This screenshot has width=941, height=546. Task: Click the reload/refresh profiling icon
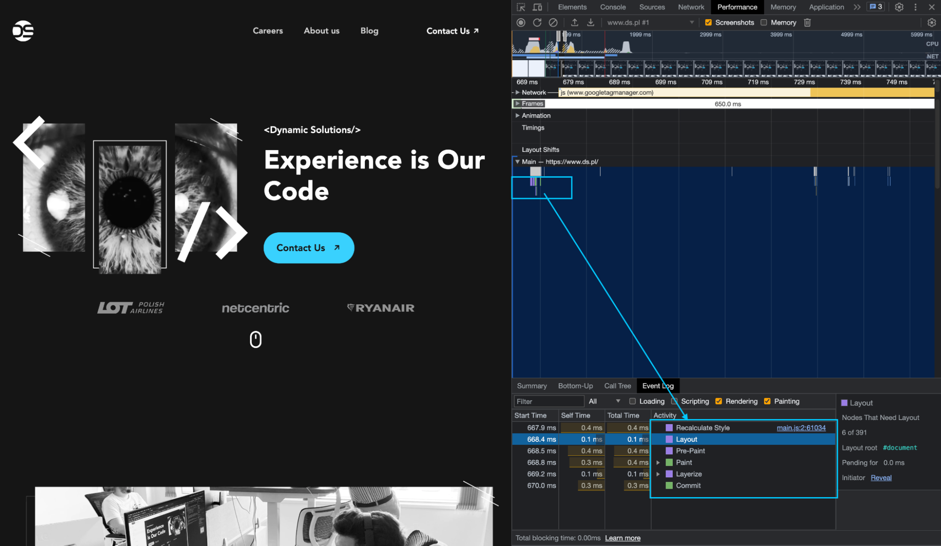(x=538, y=23)
